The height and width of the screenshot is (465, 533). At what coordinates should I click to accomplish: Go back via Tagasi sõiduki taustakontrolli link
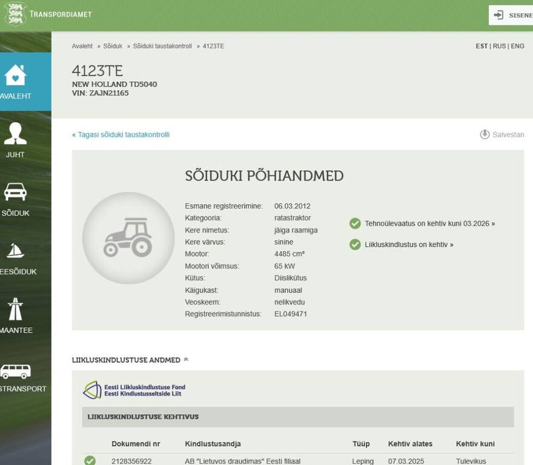121,134
